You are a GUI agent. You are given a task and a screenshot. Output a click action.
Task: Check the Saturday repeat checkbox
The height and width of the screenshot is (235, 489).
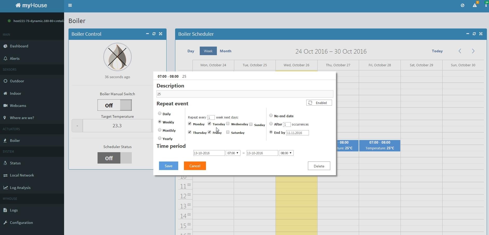click(228, 132)
